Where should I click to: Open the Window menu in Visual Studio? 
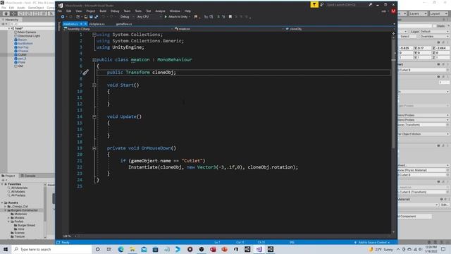click(x=175, y=11)
